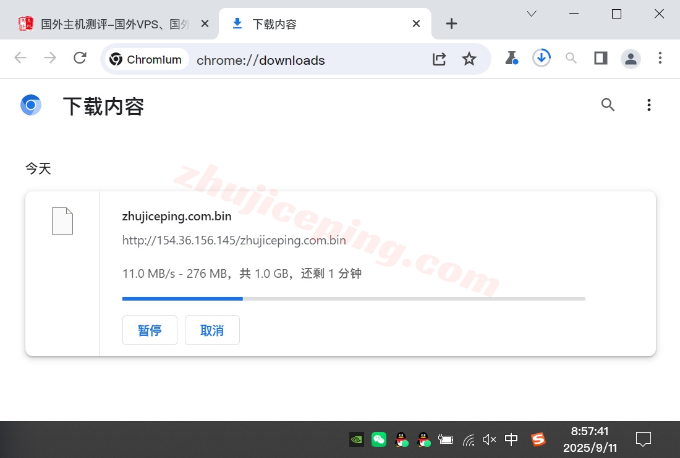The image size is (680, 458).
Task: Open the second QQ penguin tray icon
Action: [x=423, y=440]
